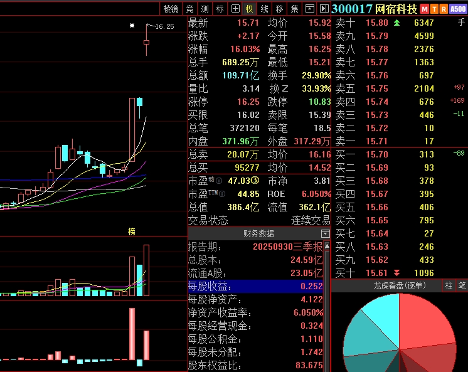
Task: Click the orange T badge
Action: 434,9
